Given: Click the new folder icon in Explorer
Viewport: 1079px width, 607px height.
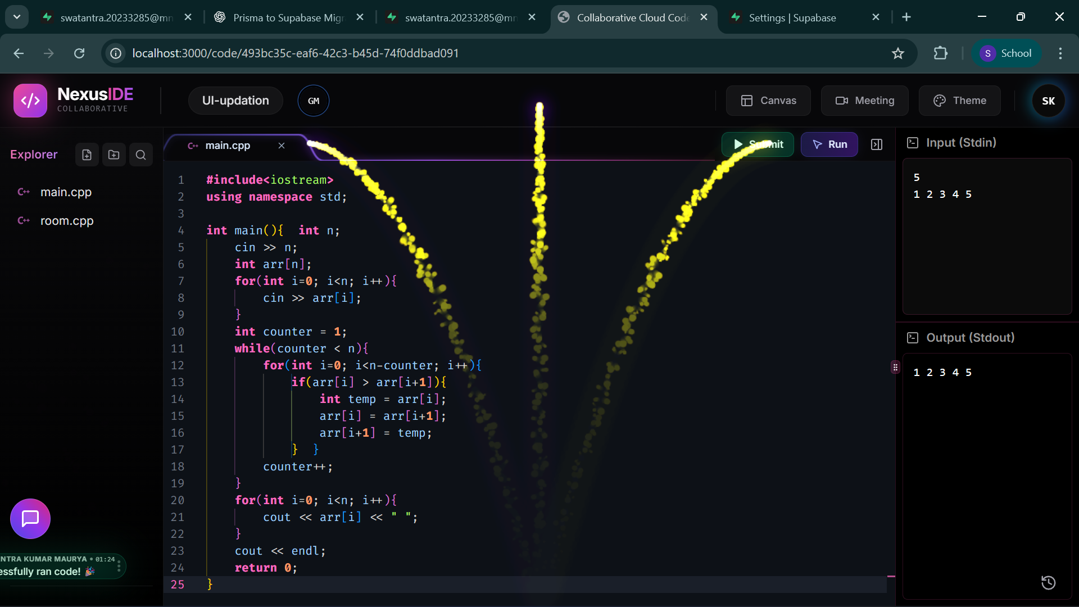Looking at the screenshot, I should (x=114, y=155).
